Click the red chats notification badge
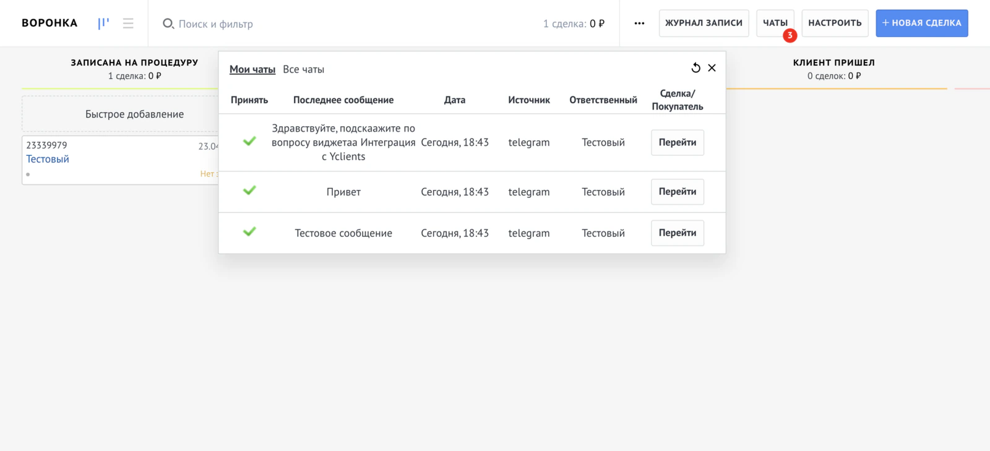Image resolution: width=990 pixels, height=451 pixels. click(790, 35)
